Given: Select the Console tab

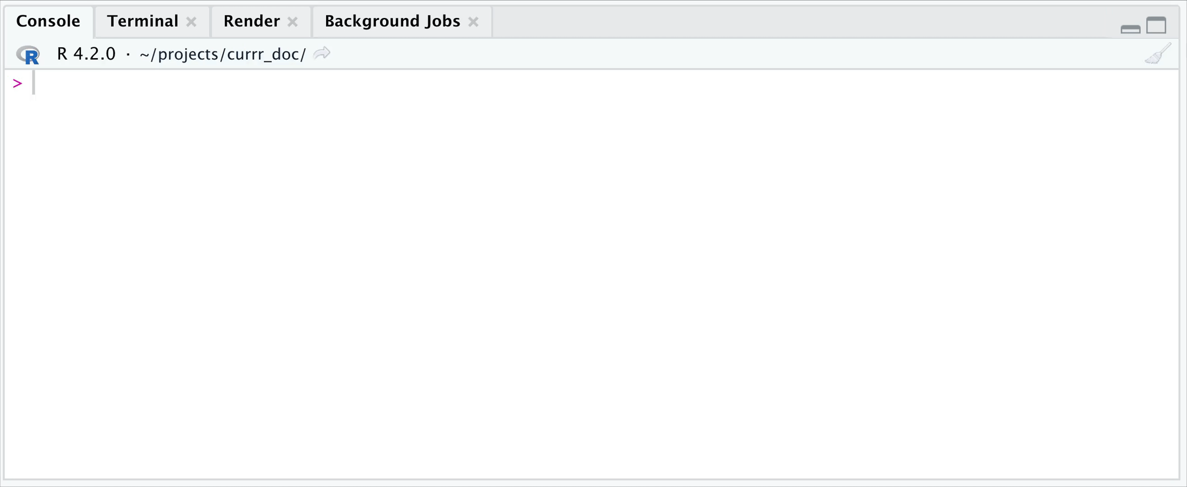Looking at the screenshot, I should [x=47, y=20].
